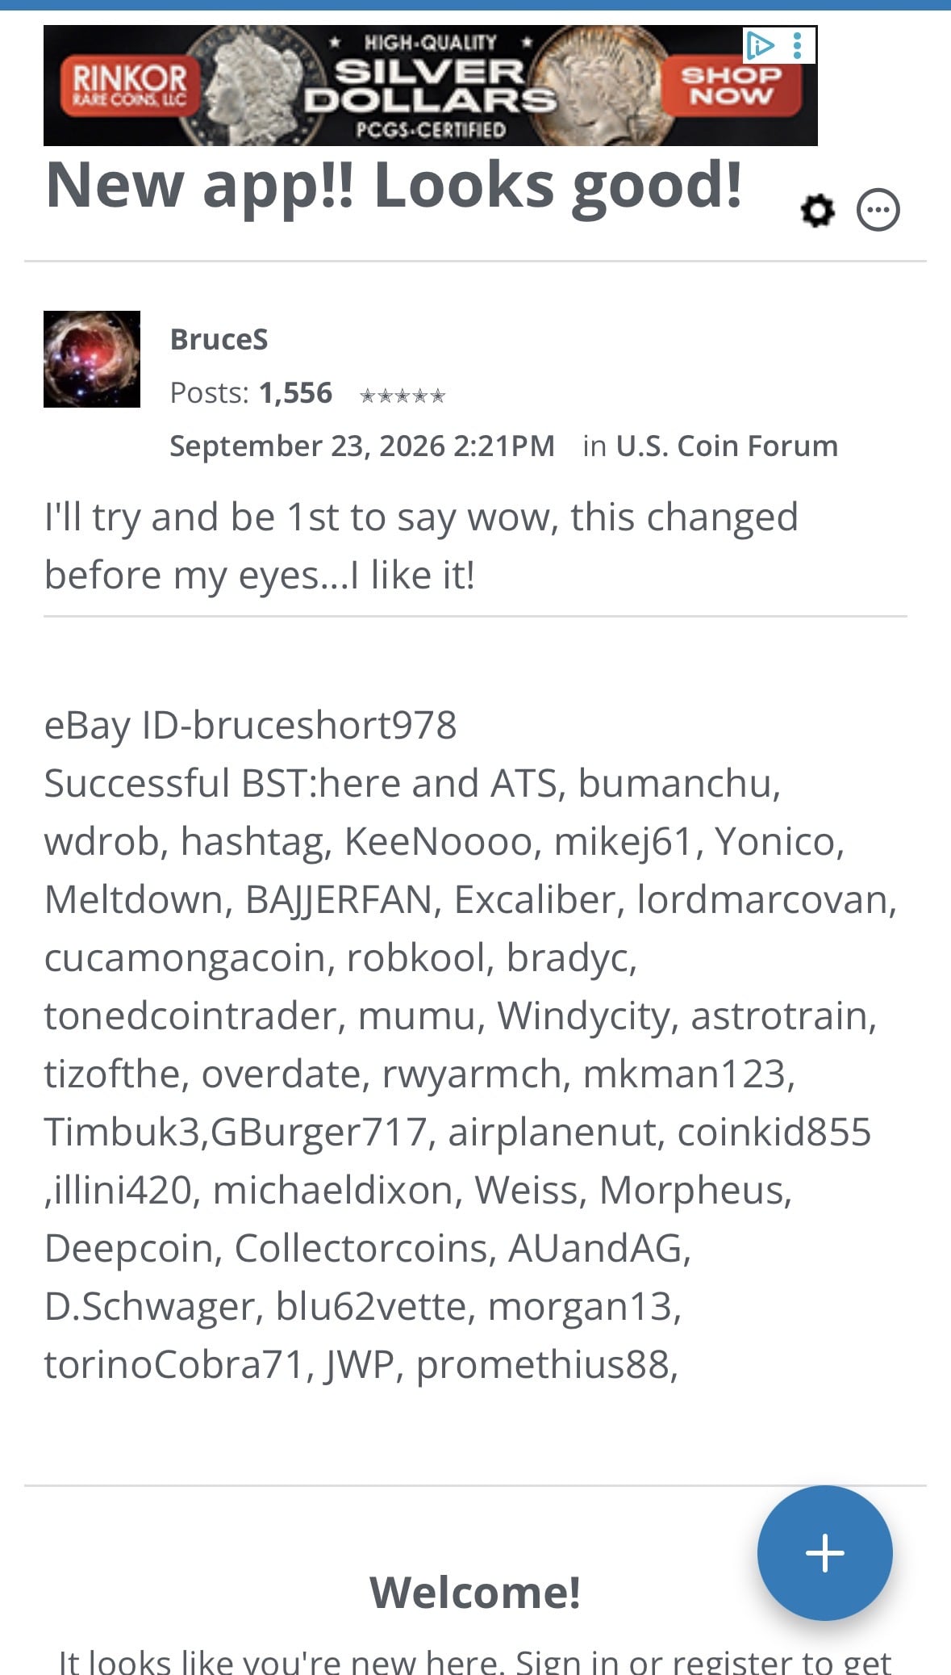This screenshot has width=951, height=1675.
Task: Open BruceS's nebula avatar image
Action: click(x=92, y=359)
